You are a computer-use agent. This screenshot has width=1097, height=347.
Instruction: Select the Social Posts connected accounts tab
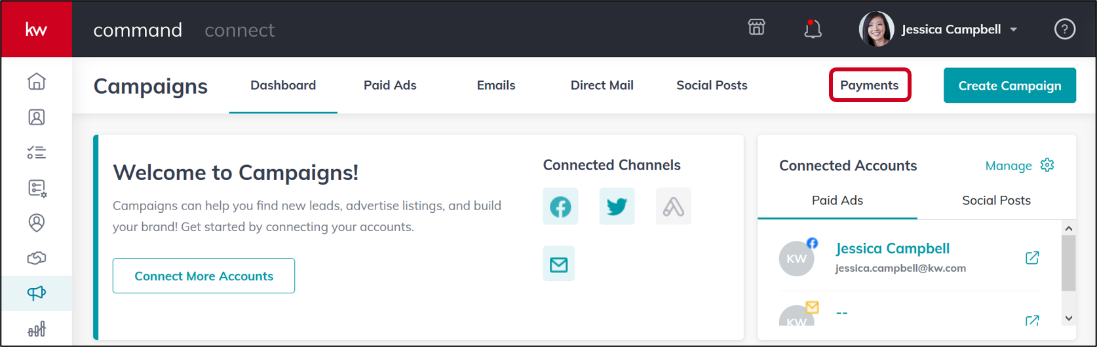pos(996,200)
